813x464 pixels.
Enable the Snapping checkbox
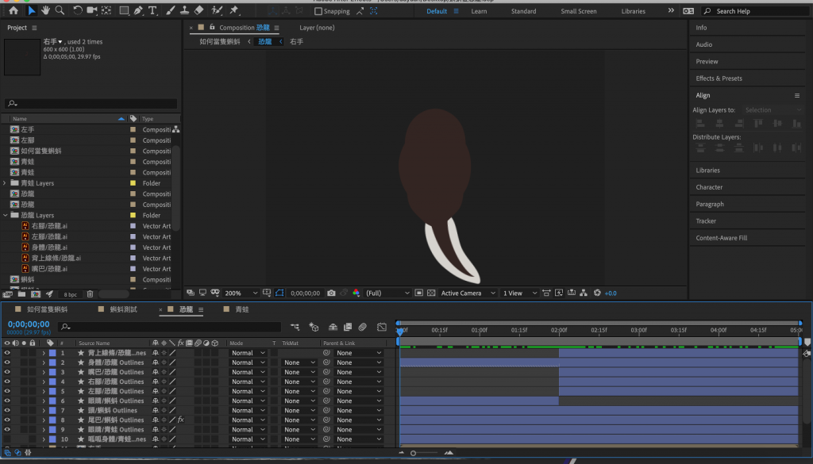pyautogui.click(x=318, y=12)
